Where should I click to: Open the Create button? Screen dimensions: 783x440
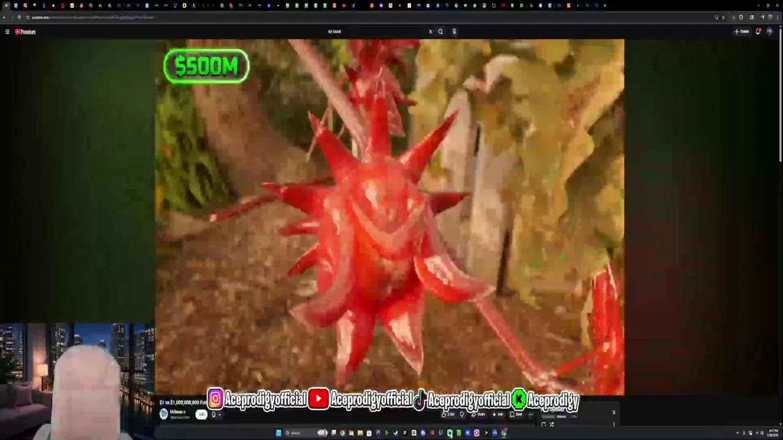click(x=742, y=32)
